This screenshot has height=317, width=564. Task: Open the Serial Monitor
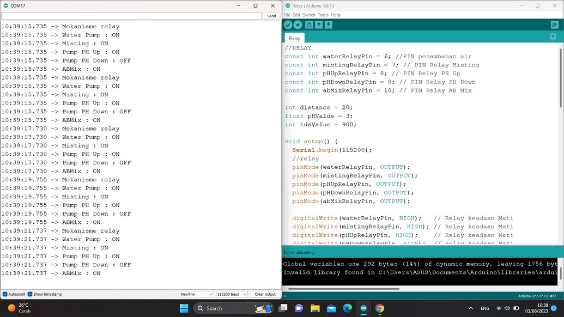[x=554, y=25]
